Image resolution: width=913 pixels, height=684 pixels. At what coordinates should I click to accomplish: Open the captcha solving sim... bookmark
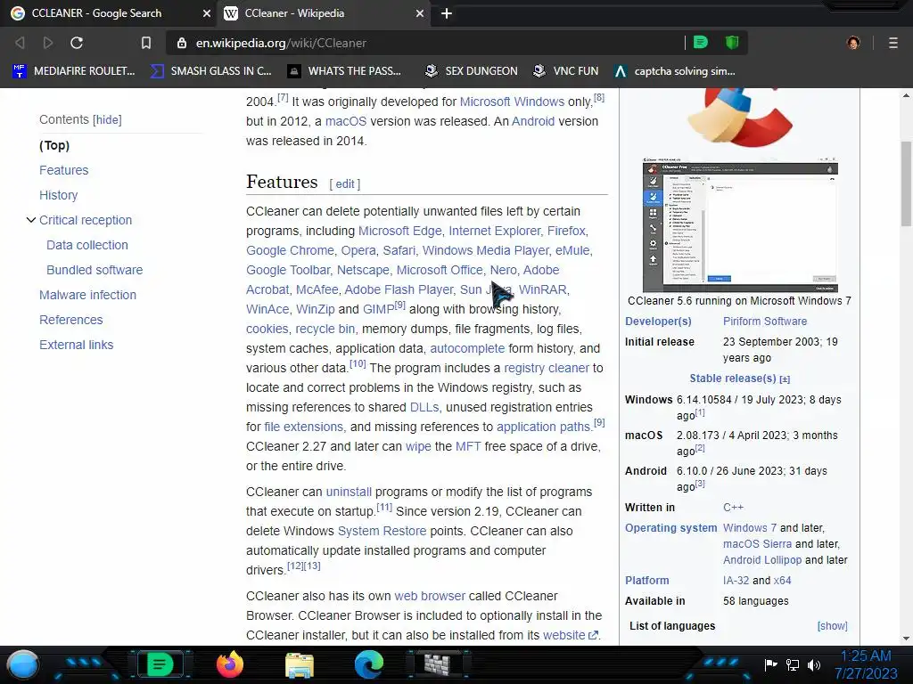[675, 71]
